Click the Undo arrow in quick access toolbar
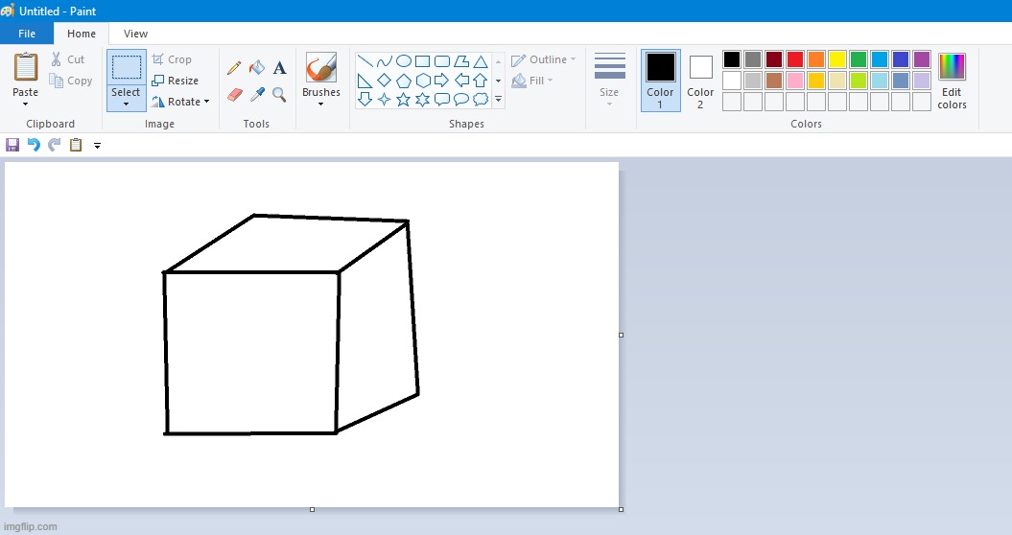Screen dimensions: 1012x535 click(x=34, y=145)
